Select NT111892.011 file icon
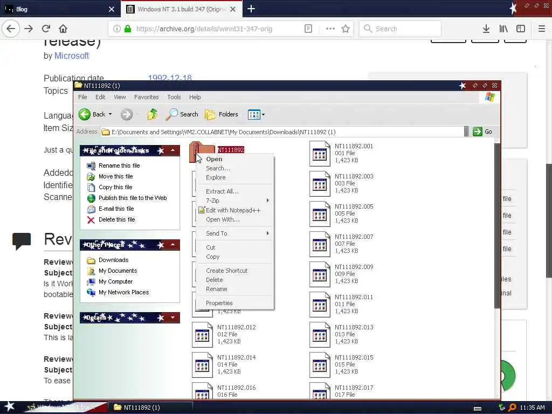 click(320, 305)
